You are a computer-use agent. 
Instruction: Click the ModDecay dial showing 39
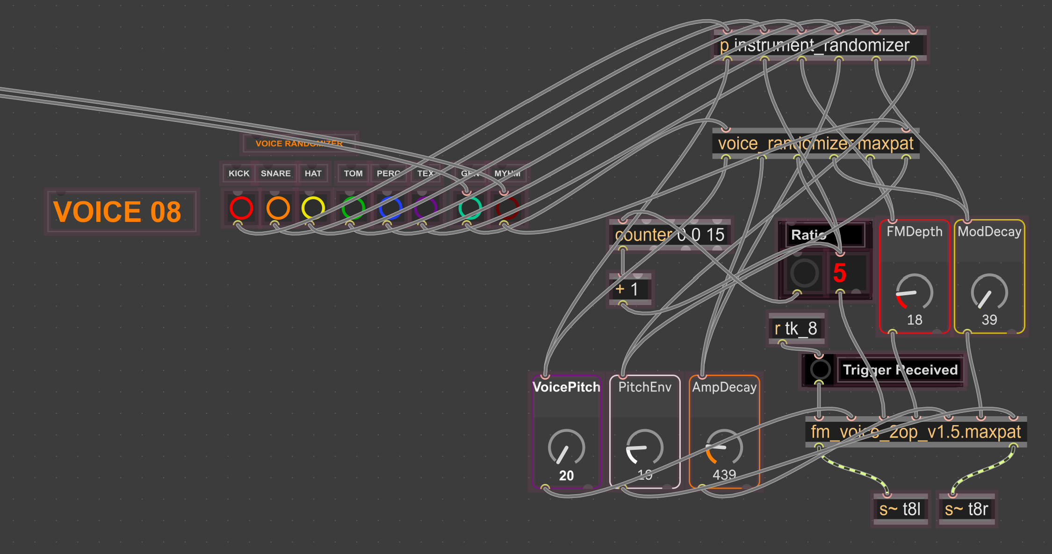pos(989,292)
